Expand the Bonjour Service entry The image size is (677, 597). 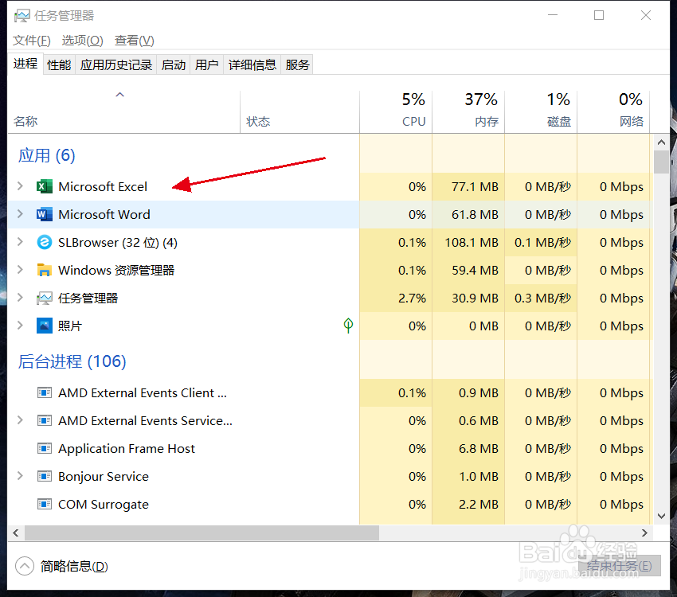[20, 476]
